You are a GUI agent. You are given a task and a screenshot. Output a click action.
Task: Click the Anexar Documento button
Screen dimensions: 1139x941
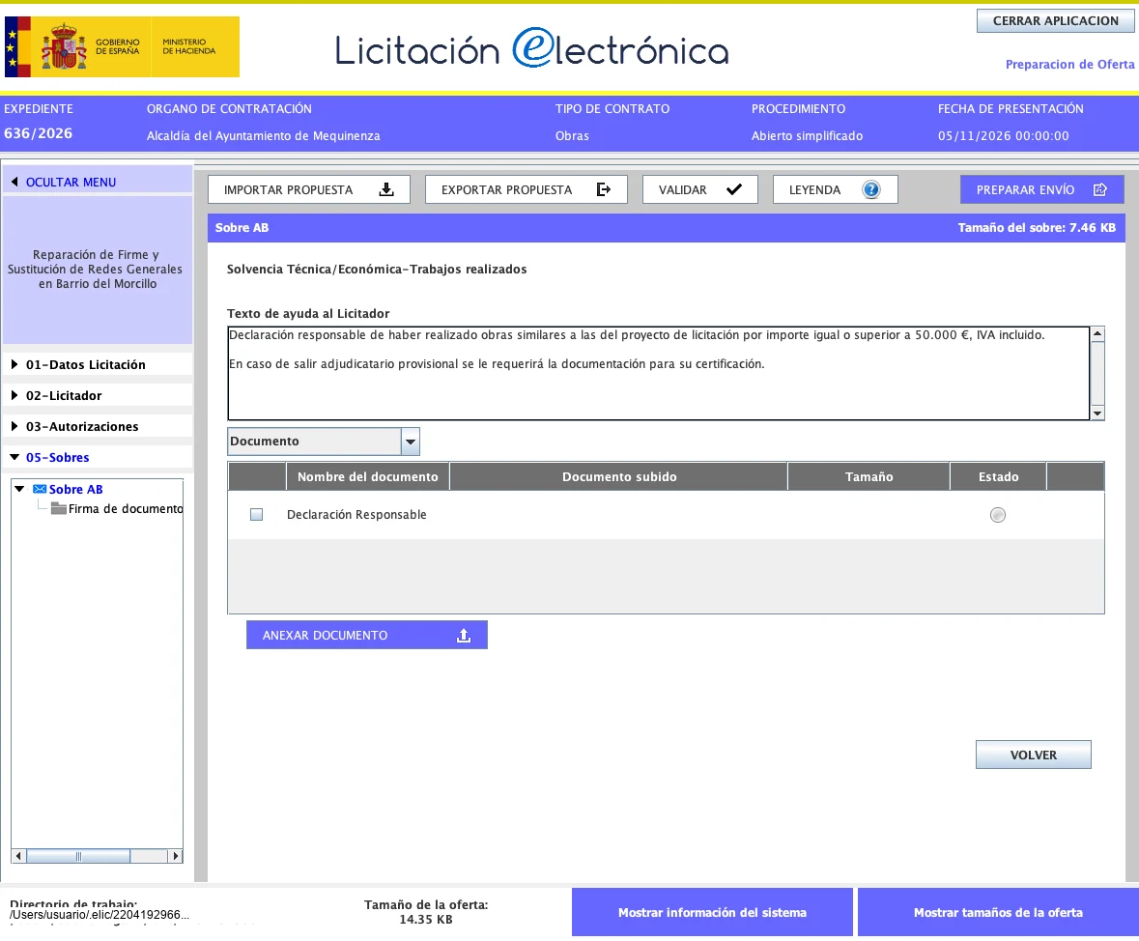point(367,635)
